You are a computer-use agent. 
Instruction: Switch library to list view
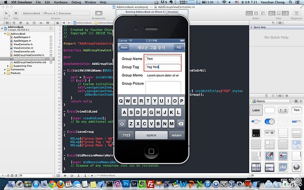(301, 101)
